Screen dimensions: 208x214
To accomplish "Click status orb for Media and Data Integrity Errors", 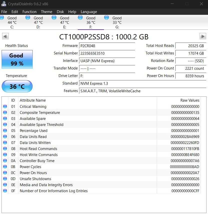I will (5, 184).
